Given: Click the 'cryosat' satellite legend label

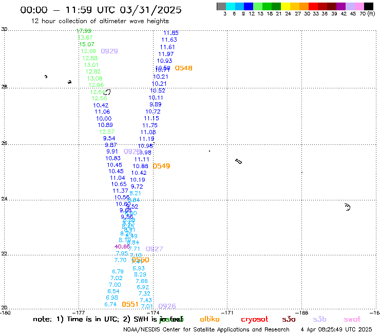Looking at the screenshot, I should 255,319.
